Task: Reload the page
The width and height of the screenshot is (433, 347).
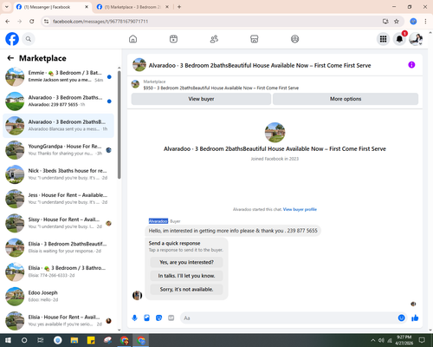Action: [x=32, y=22]
